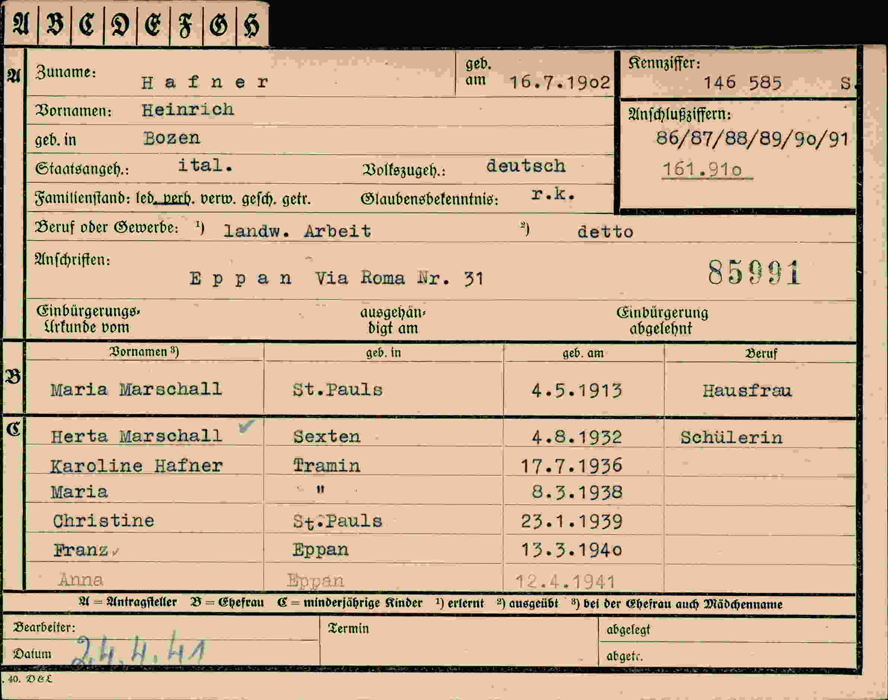Click Anschlußziffern '86/87/88/89/90/91'

click(x=752, y=139)
